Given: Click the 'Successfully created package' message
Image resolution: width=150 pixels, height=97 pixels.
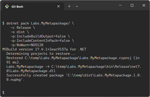Looking at the screenshot, I should coord(74,77).
